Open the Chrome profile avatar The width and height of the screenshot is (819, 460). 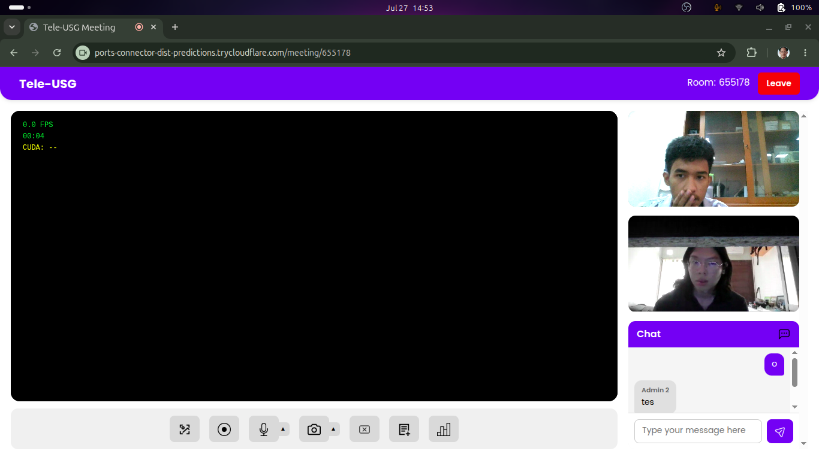point(784,53)
